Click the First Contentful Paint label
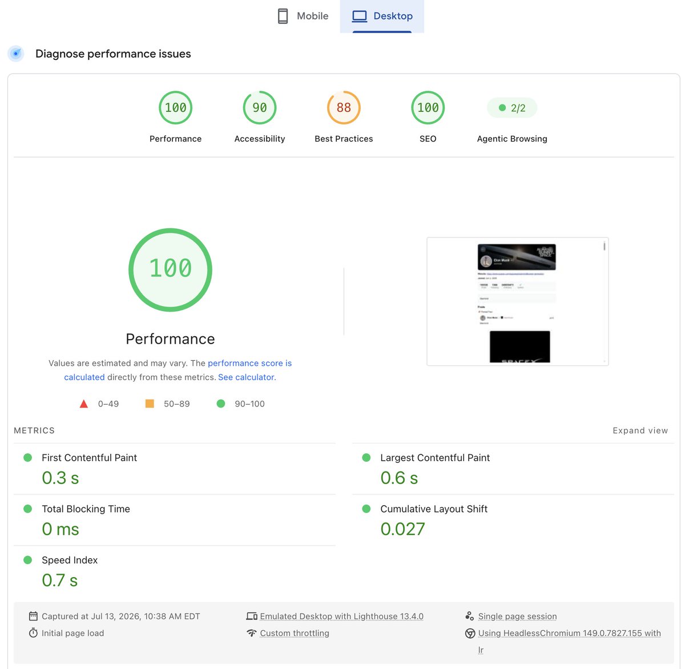685x669 pixels. (x=89, y=458)
